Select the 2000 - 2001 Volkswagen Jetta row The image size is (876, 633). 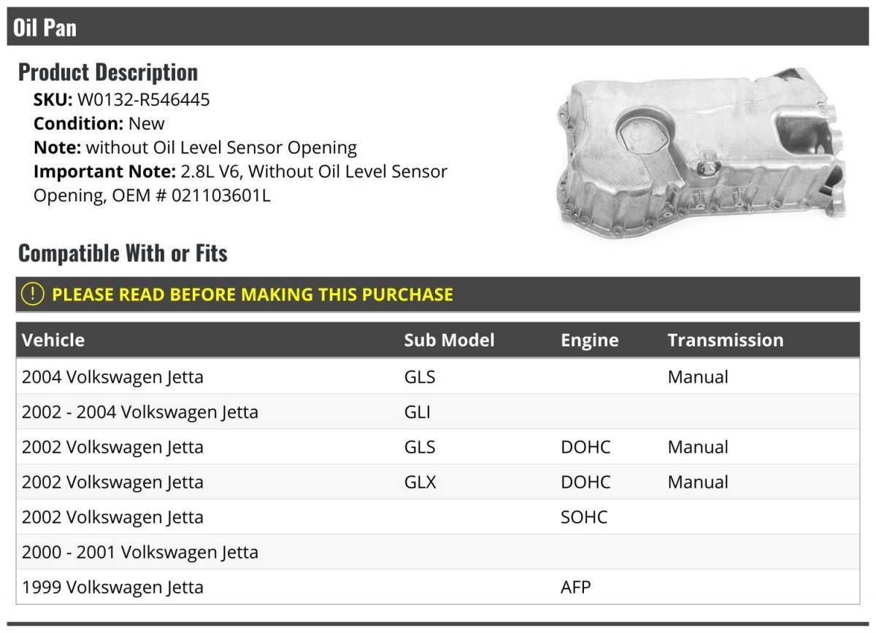438,552
